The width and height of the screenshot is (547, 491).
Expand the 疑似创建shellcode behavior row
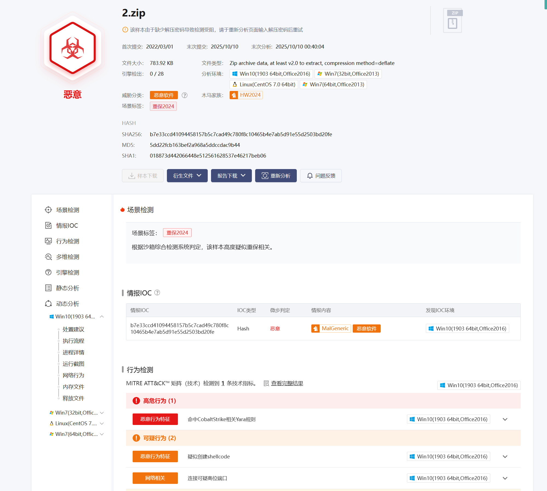[505, 456]
